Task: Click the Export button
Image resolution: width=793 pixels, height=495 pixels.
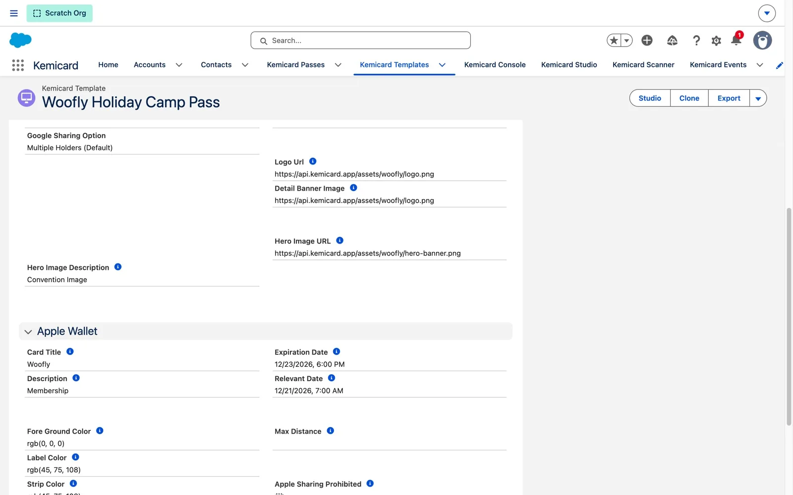Action: pos(729,98)
